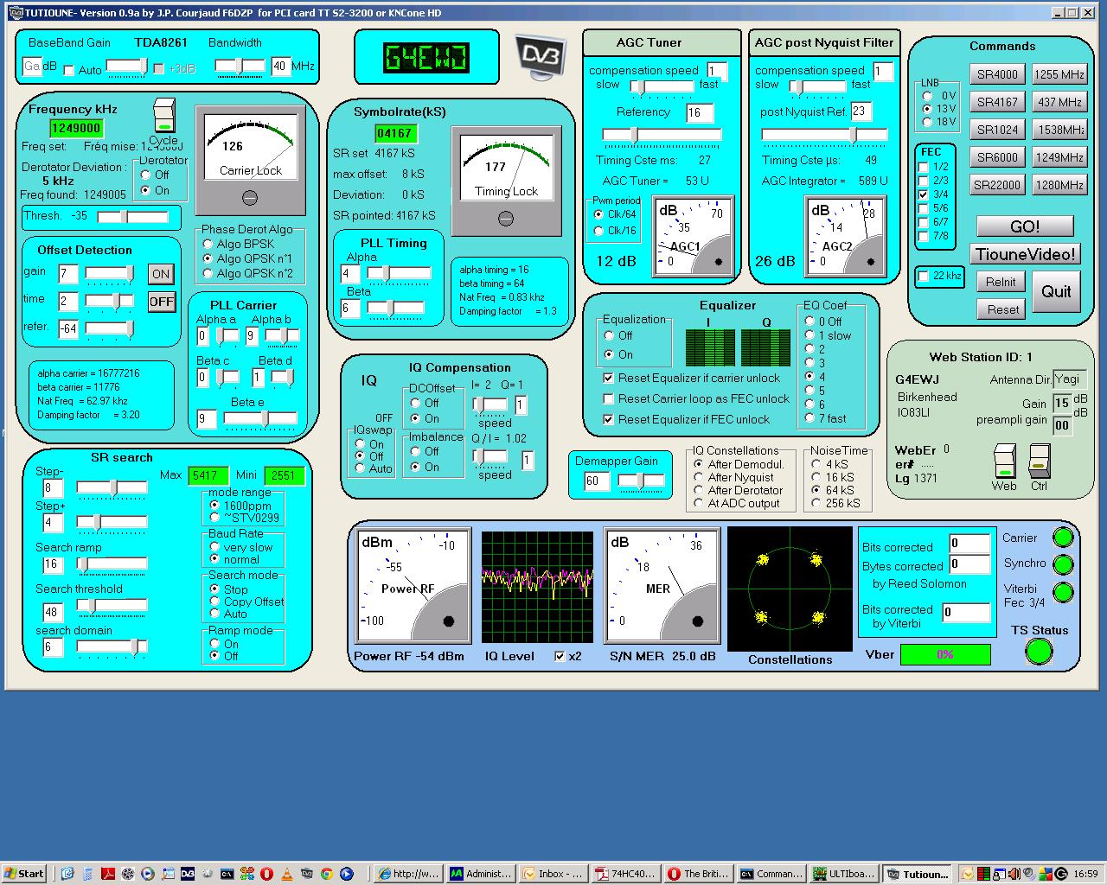Click the Constellations display
The image size is (1107, 885).
click(x=790, y=589)
